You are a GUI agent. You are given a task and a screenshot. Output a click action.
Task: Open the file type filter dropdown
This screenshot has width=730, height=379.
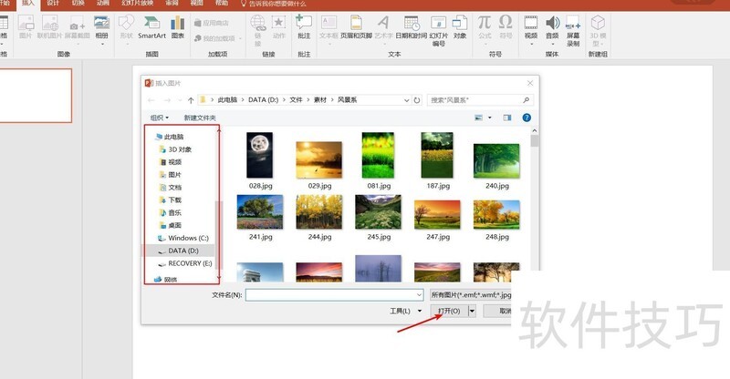[x=471, y=295]
